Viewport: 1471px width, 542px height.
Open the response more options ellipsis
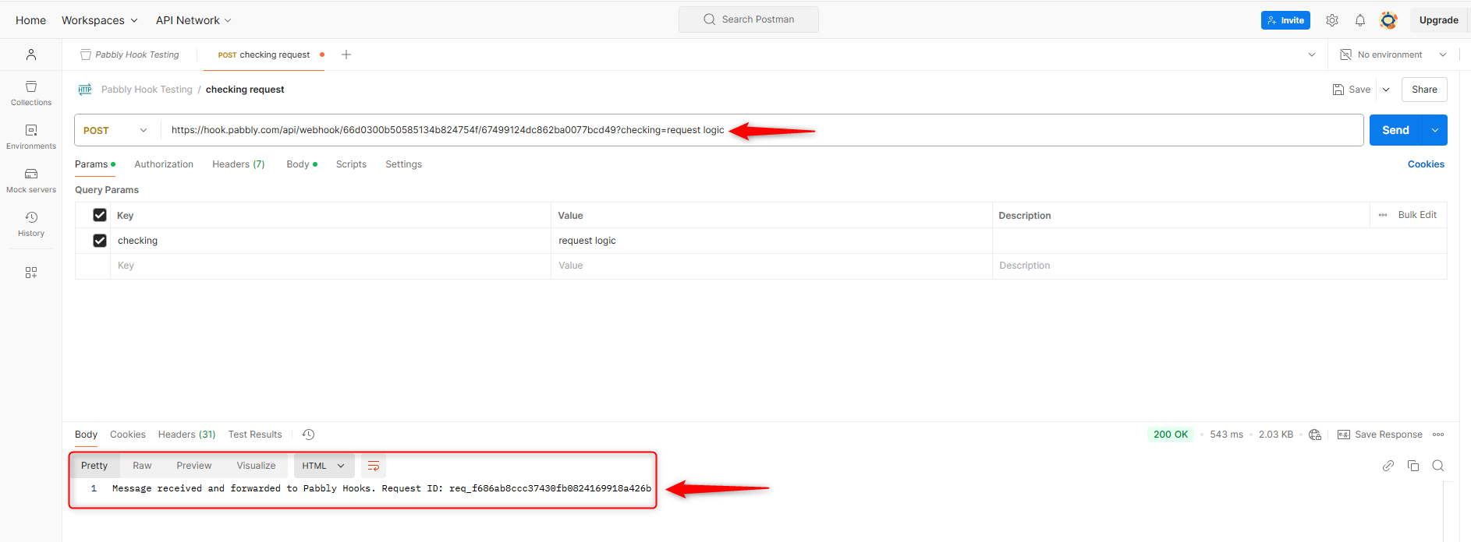coord(1438,435)
